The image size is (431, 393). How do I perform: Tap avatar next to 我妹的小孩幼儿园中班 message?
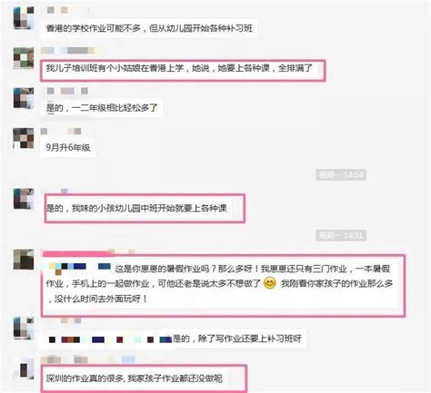[x=24, y=199]
